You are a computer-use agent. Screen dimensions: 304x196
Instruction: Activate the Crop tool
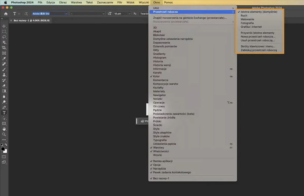pyautogui.click(x=4, y=48)
